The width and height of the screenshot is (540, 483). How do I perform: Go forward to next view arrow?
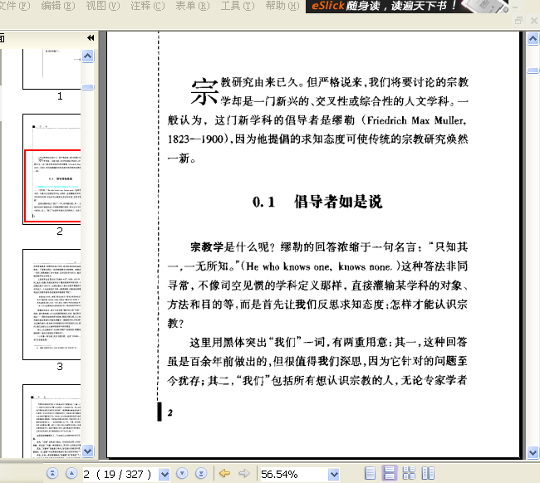(243, 473)
